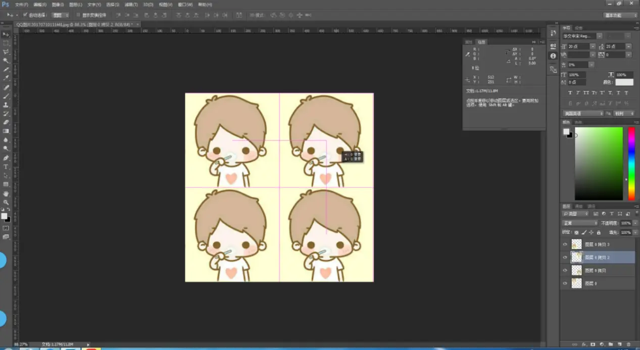Select the Horizontal Type tool
Viewport: 640px width, 350px height.
click(x=6, y=167)
